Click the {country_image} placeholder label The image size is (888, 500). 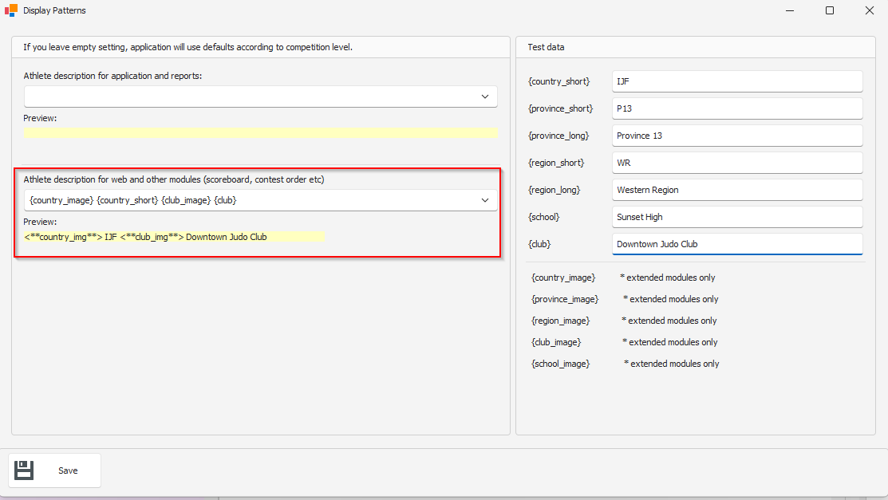[x=563, y=278]
